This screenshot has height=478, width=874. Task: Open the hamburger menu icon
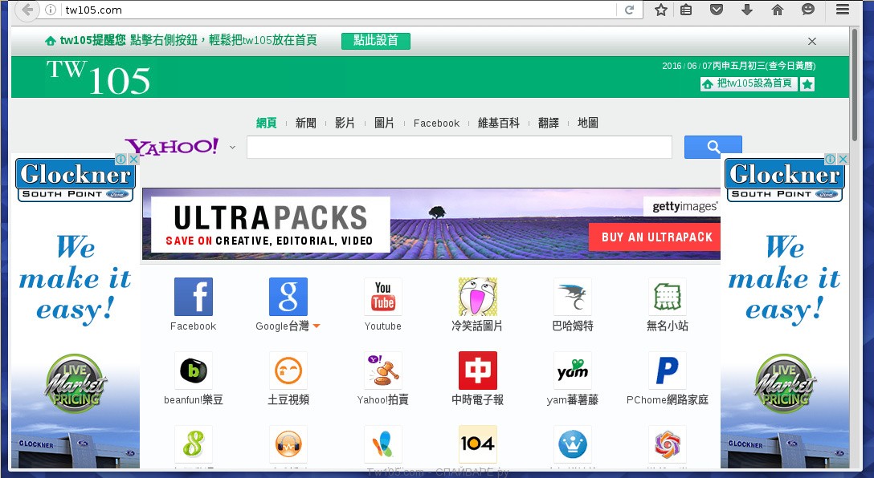[843, 10]
